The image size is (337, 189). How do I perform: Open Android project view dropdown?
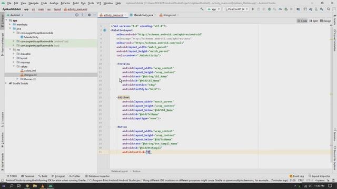15,15
